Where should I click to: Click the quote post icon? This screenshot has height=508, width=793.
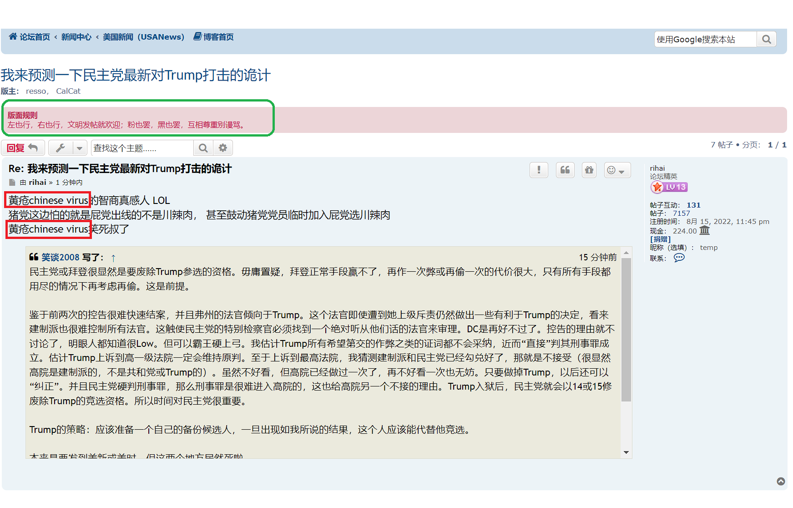565,170
